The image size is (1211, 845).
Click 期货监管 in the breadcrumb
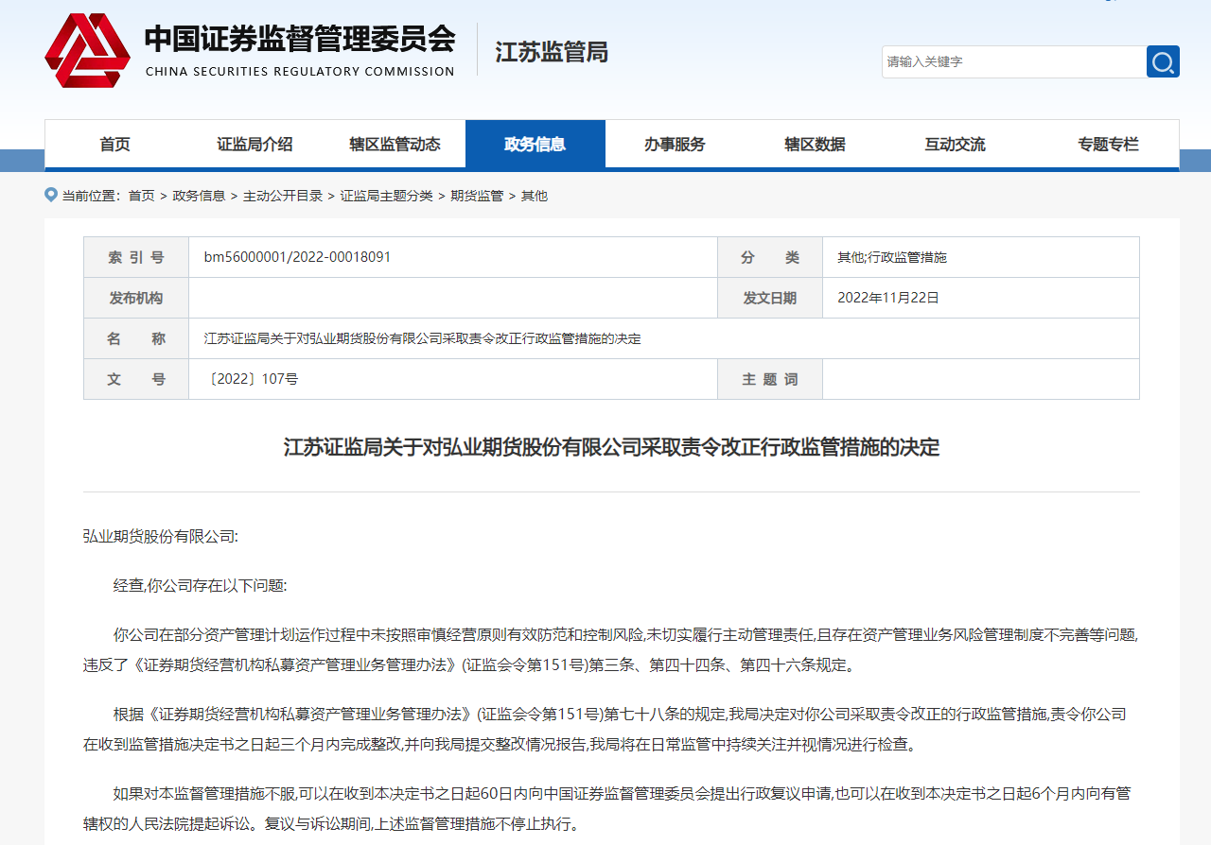click(x=477, y=196)
